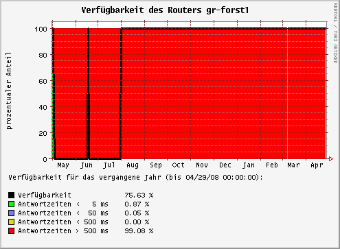
Task: Click the black Verfügbarkeit legend swatch
Action: (11, 195)
